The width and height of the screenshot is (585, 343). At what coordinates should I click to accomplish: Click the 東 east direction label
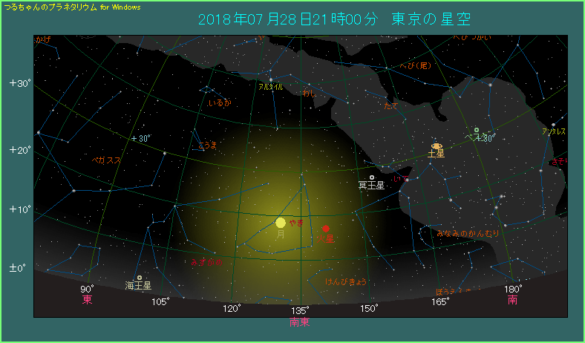(x=87, y=300)
